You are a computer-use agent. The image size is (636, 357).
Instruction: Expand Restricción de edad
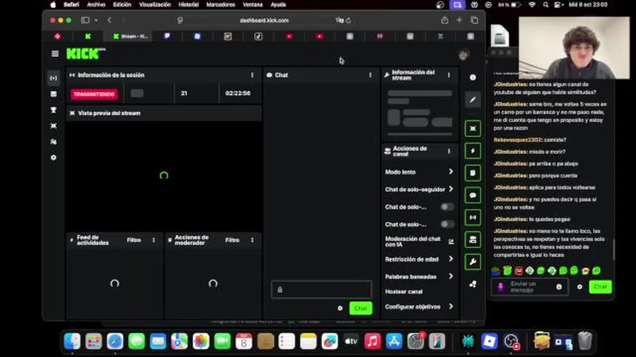[x=419, y=259]
